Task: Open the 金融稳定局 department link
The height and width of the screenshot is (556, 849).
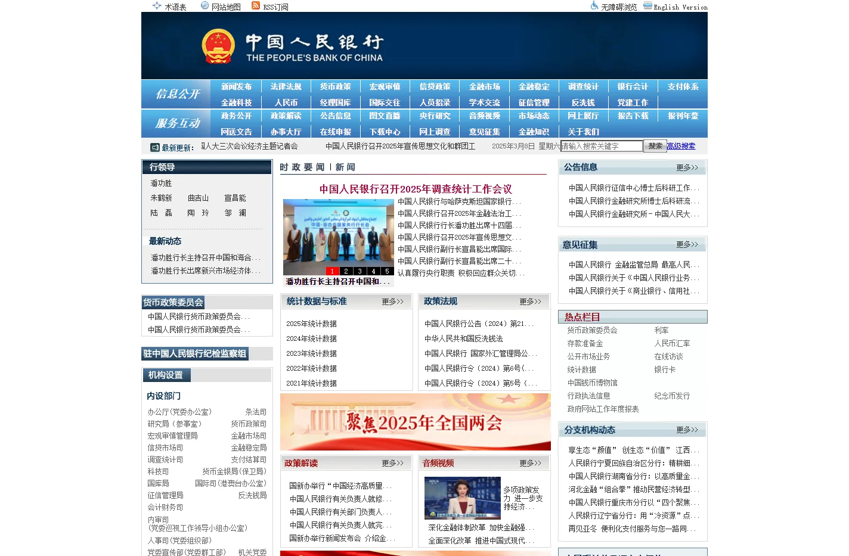Action: click(x=249, y=448)
